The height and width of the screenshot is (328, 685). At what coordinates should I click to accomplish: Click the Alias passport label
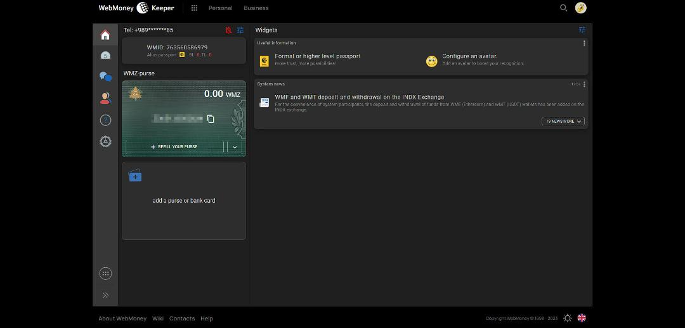tap(162, 55)
